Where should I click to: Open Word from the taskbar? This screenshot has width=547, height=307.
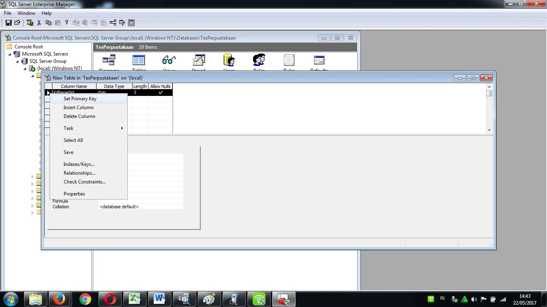point(159,299)
